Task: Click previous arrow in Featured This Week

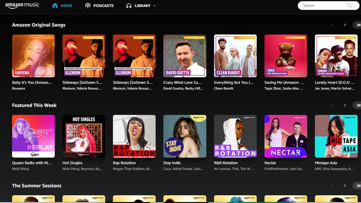Action: [x=332, y=105]
